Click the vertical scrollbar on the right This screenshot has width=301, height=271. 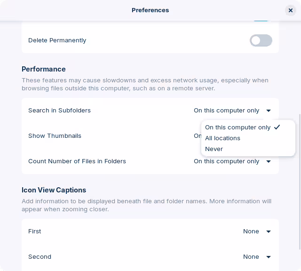pos(300,182)
